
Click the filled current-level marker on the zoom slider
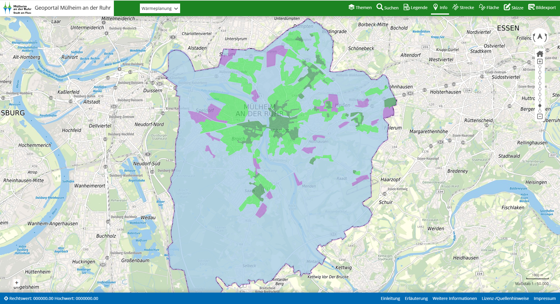tap(540, 106)
